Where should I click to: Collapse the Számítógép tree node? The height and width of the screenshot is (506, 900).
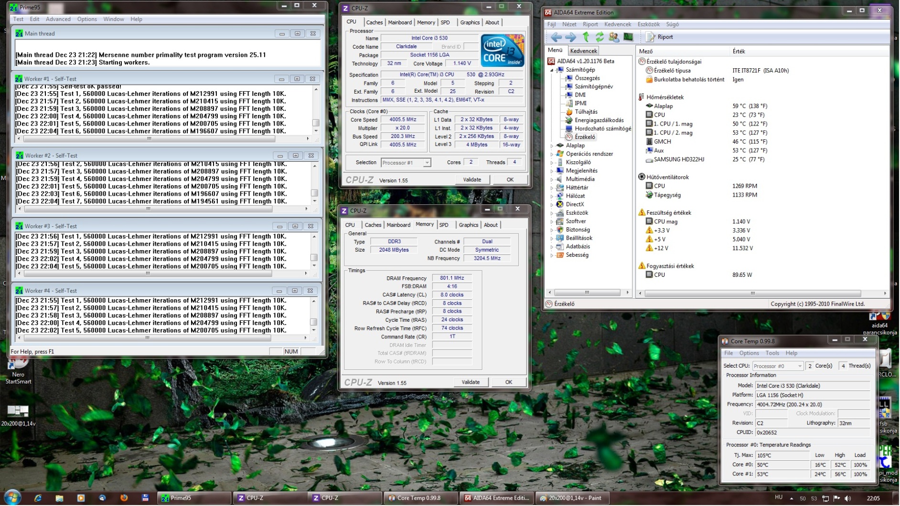pyautogui.click(x=552, y=70)
